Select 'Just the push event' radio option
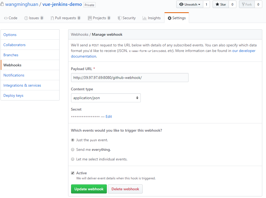This screenshot has height=198, width=266. click(x=73, y=140)
